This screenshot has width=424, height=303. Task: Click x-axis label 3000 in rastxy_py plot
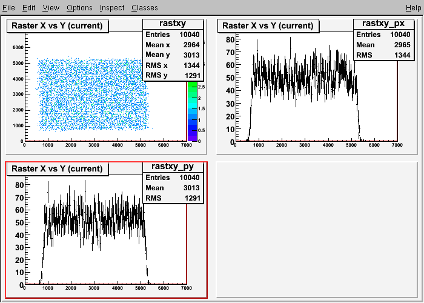[x=94, y=288]
